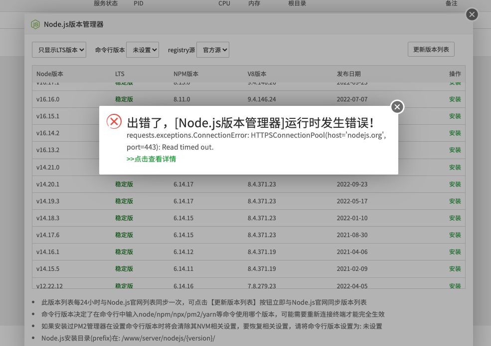Click the red error icon in dialog
This screenshot has width=491, height=346.
(114, 121)
